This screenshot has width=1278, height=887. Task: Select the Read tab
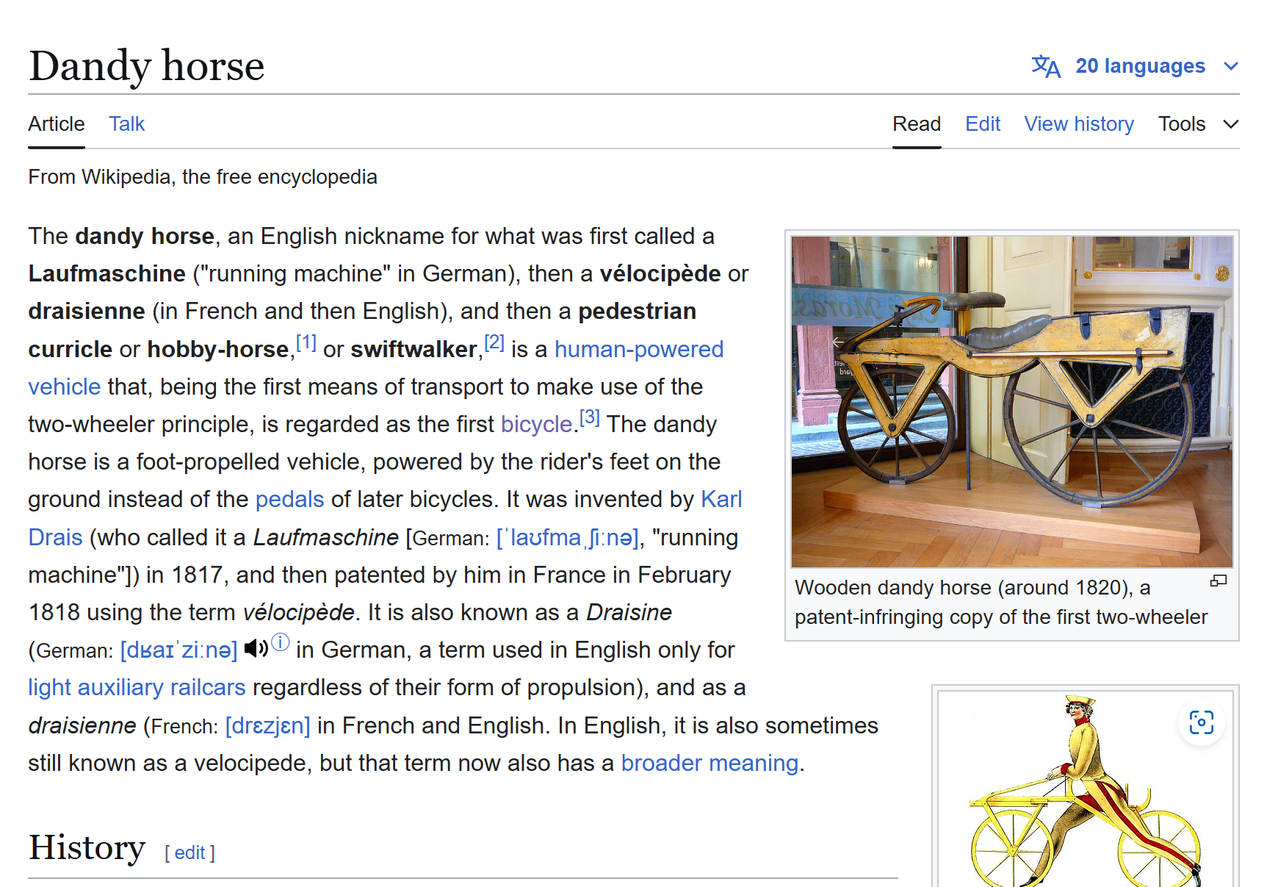coord(916,124)
